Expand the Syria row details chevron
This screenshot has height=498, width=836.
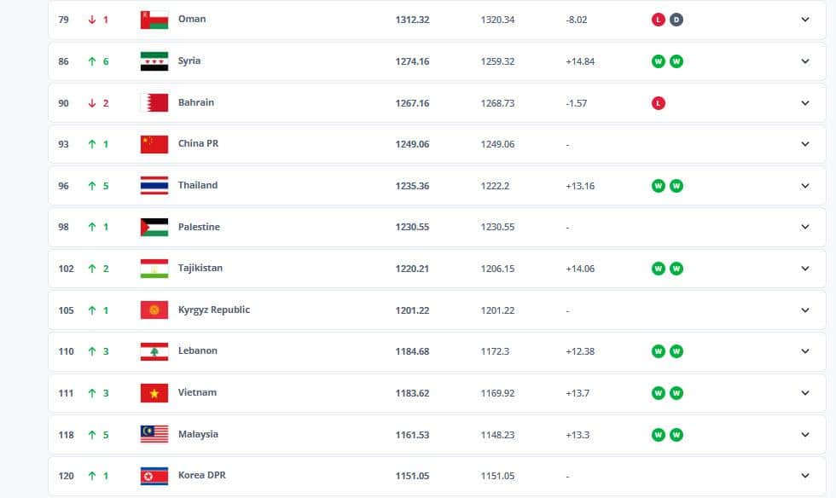pyautogui.click(x=804, y=61)
